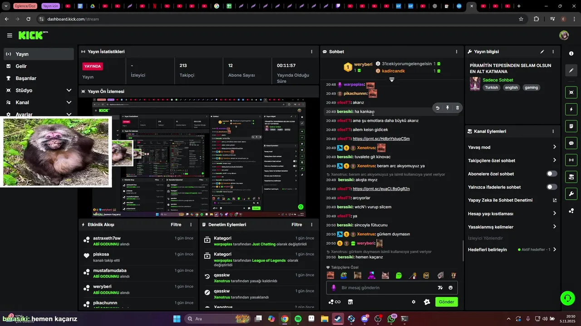Click the translate icon in message box

440,288
